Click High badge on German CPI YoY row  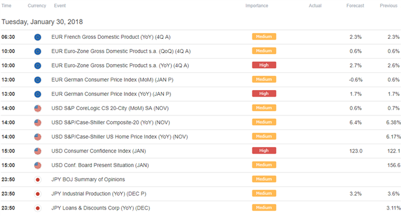click(x=264, y=94)
